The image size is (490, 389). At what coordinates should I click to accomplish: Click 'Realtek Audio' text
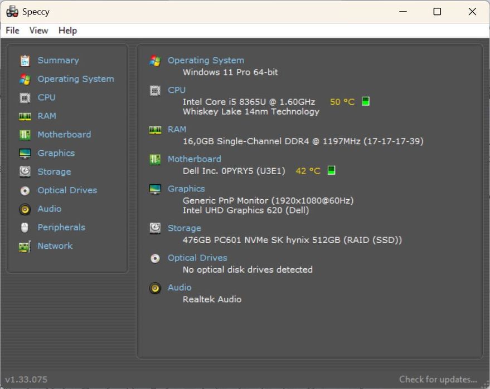pos(212,299)
